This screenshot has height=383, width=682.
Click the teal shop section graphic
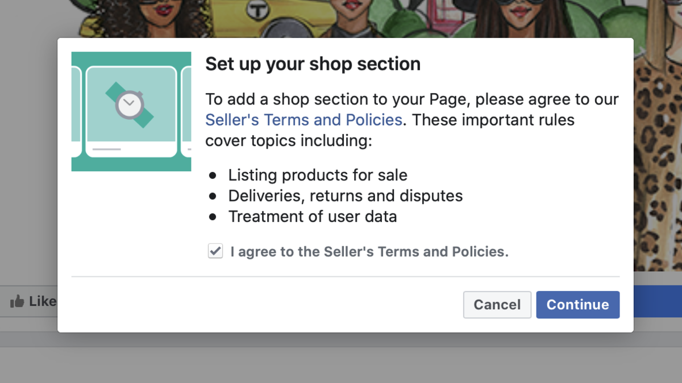131,111
